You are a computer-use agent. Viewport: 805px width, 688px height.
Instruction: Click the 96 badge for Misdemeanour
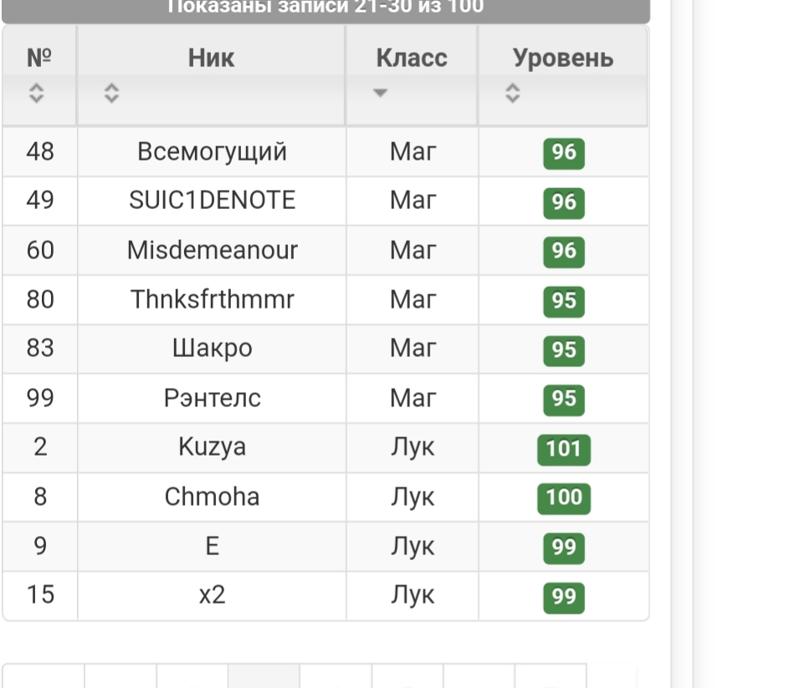[563, 252]
